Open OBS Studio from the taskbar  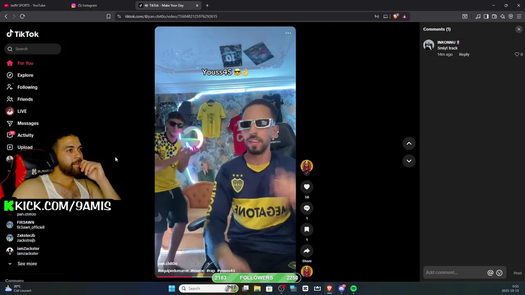281,288
